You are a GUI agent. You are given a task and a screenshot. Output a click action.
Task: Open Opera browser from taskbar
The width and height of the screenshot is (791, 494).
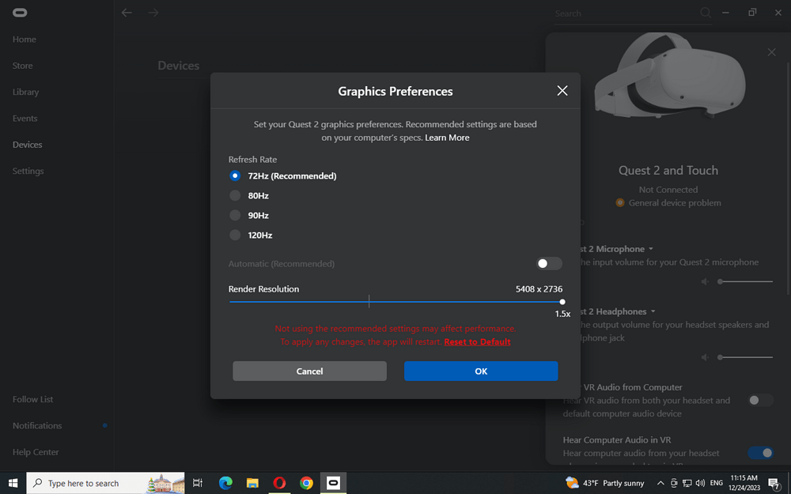tap(279, 483)
